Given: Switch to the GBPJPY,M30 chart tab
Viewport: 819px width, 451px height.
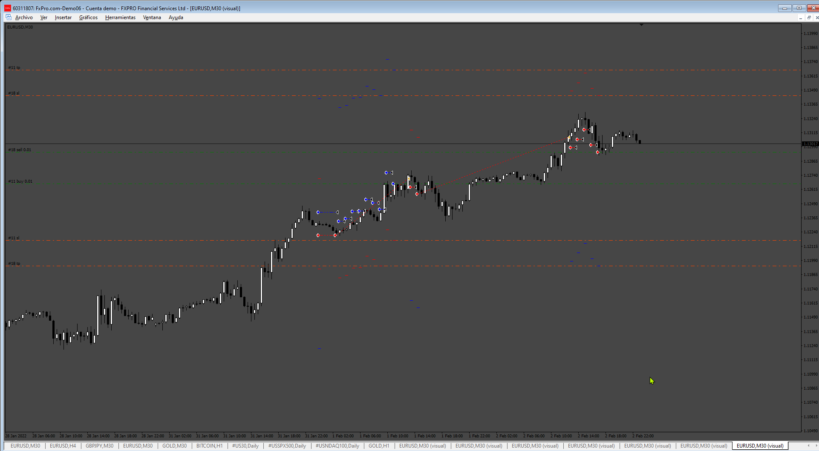Looking at the screenshot, I should click(x=100, y=446).
